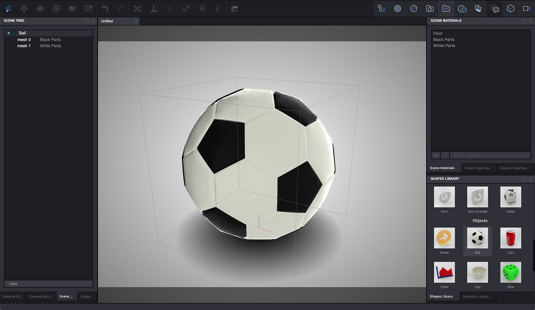
Task: Drop the object to the floor
Action: (x=154, y=9)
